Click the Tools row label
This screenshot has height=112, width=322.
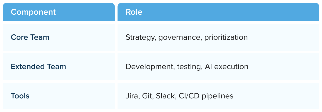pos(20,96)
